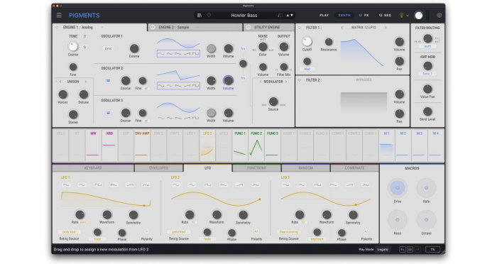Click the Howler Bass preset name
The image size is (497, 264).
pos(244,15)
